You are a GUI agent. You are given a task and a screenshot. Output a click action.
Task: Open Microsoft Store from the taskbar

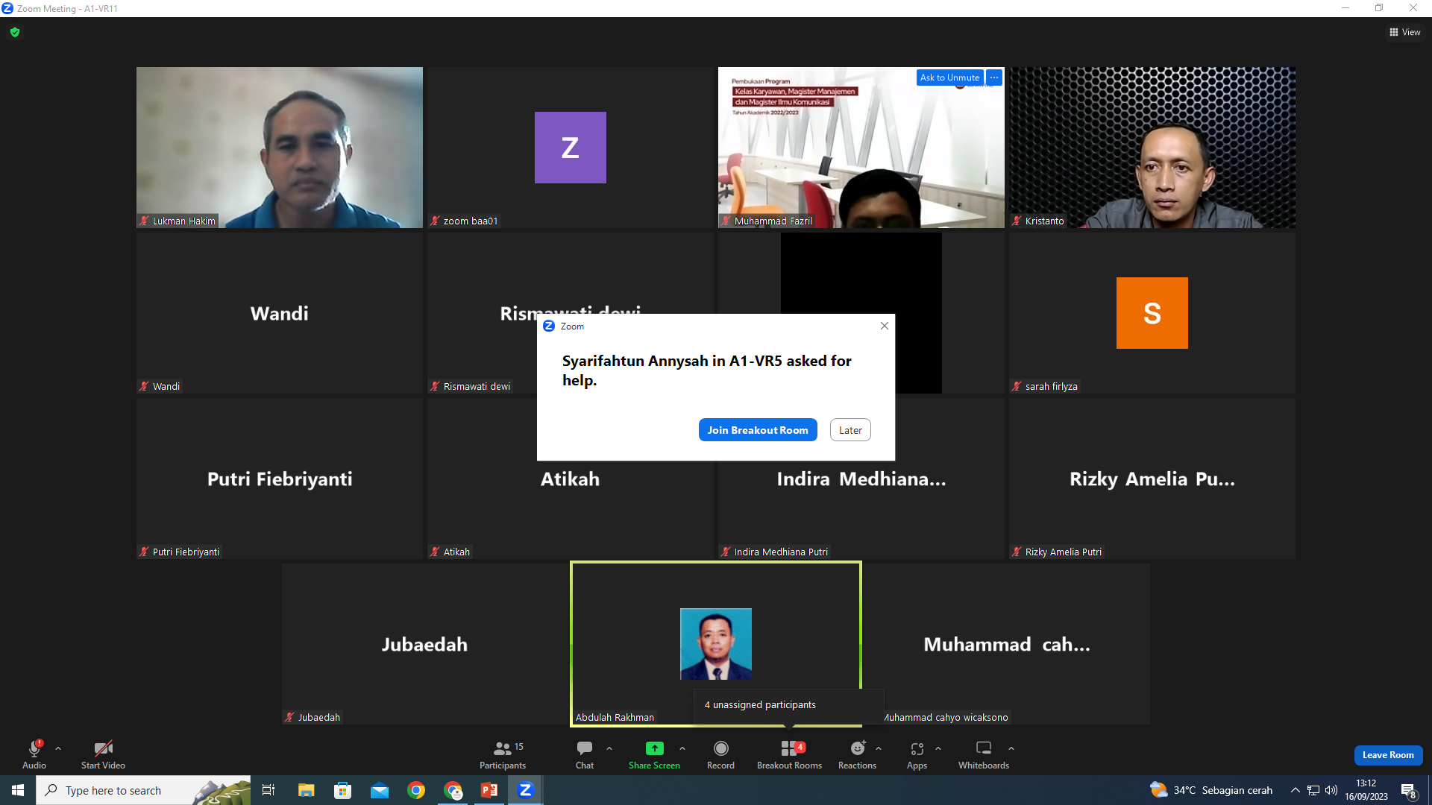[x=342, y=790]
